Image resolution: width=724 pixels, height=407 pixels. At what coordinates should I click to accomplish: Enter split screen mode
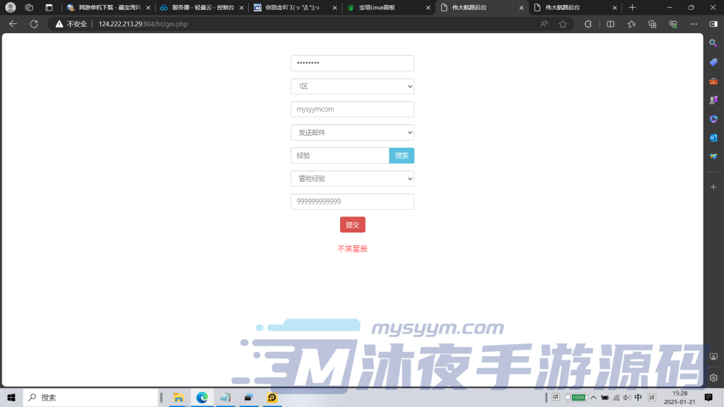[610, 23]
